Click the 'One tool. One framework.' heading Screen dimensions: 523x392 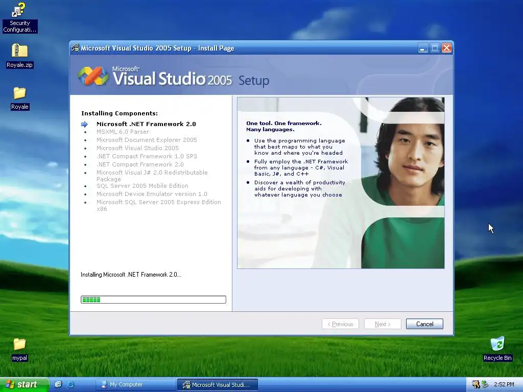(284, 124)
